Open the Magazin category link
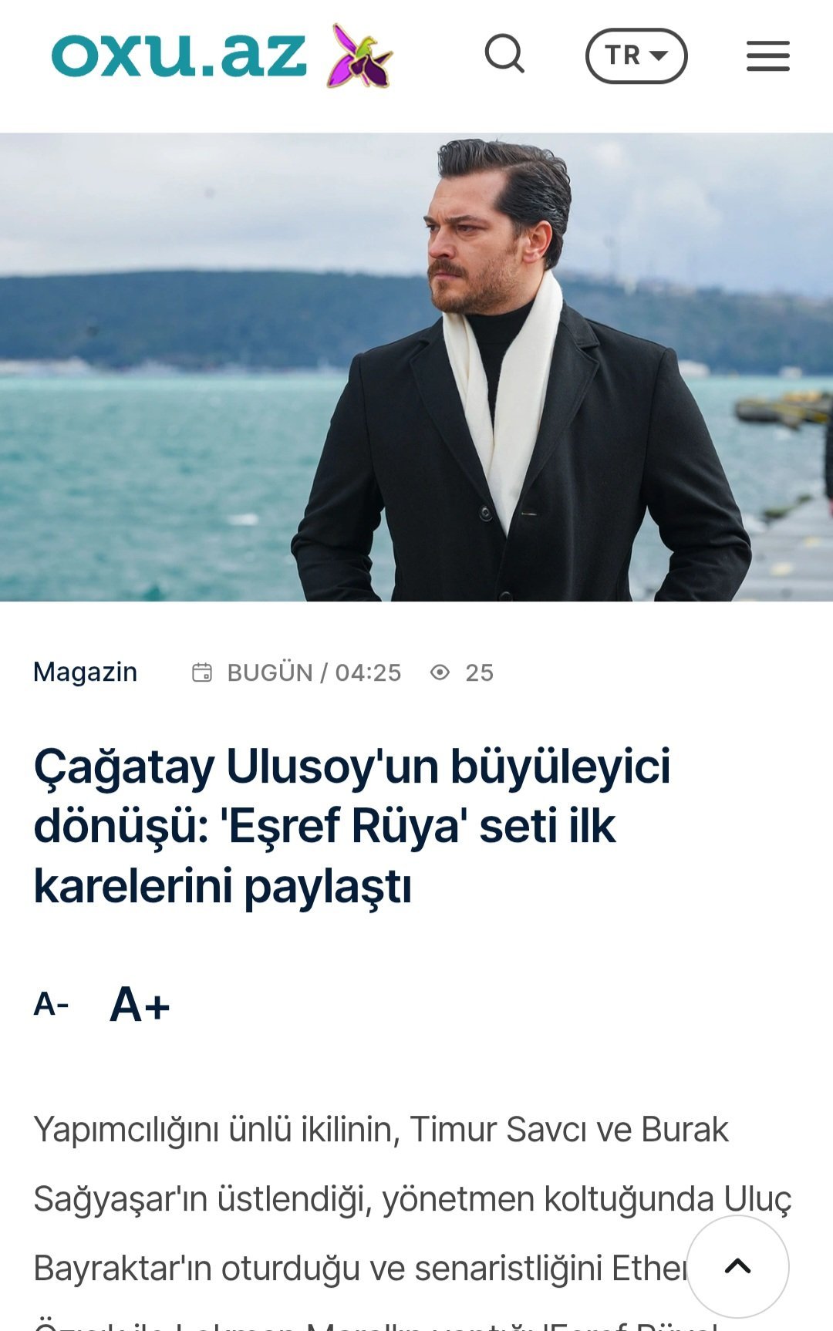Screen dimensions: 833x1331 pos(86,672)
